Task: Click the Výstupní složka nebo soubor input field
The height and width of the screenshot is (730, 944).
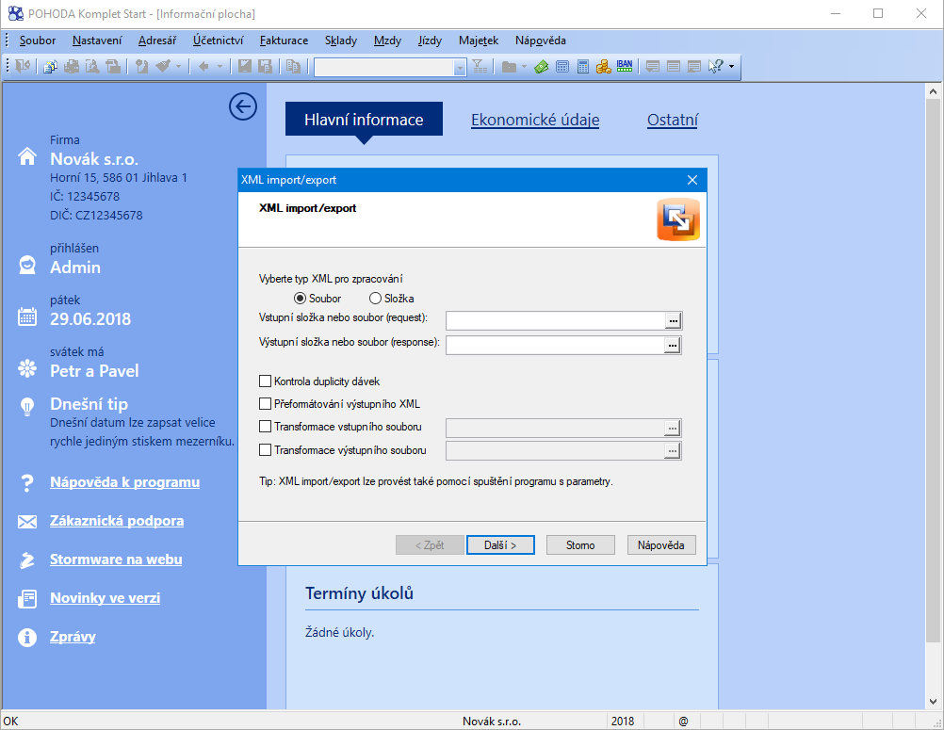Action: click(555, 345)
